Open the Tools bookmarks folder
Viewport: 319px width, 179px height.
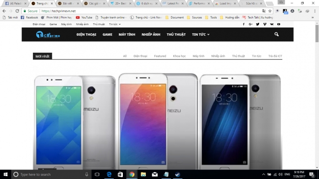pyautogui.click(x=211, y=18)
